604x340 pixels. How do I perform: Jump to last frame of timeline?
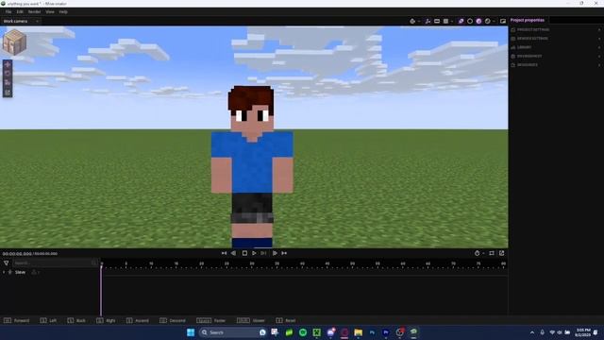point(284,253)
